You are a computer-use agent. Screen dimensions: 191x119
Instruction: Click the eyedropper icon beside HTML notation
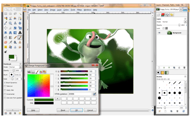click(94, 94)
